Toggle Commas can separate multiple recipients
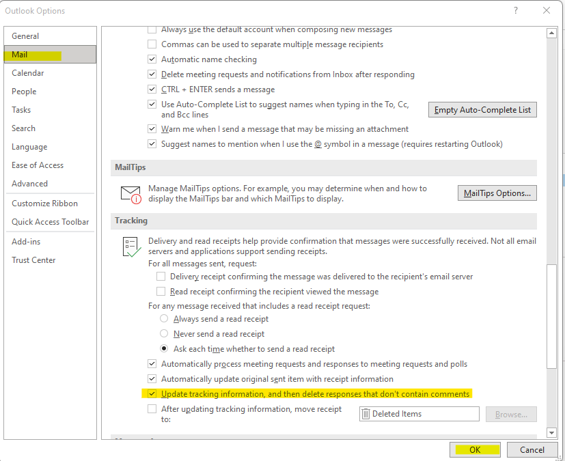The width and height of the screenshot is (565, 461). [152, 44]
